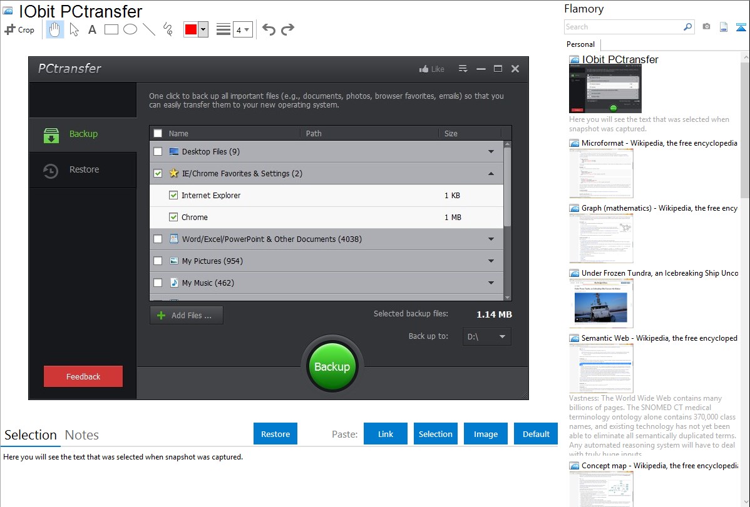Open the Microformat Wikipedia snapshot thumbnail

click(601, 173)
